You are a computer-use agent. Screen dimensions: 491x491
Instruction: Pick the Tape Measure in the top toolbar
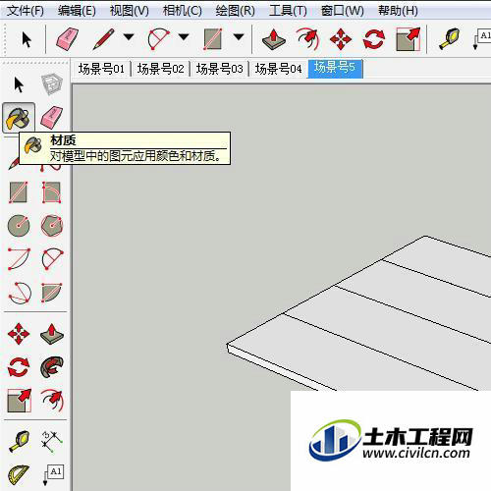449,39
